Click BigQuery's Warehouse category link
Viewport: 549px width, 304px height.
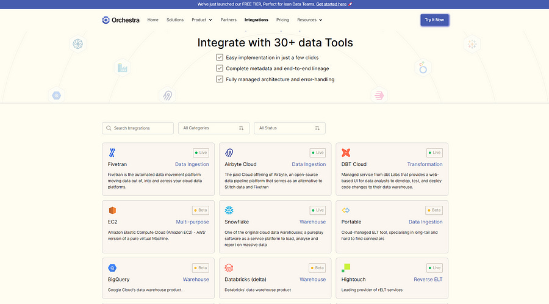pos(196,280)
